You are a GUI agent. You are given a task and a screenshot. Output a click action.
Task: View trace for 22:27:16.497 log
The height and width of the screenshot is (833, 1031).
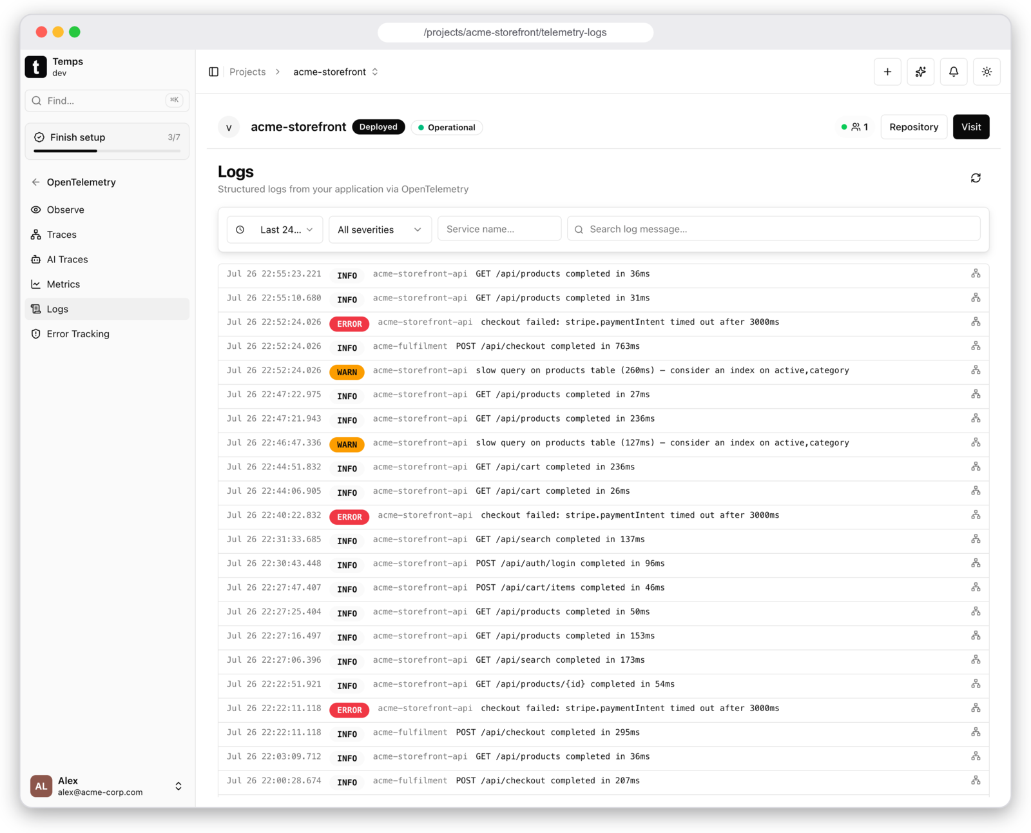point(976,636)
